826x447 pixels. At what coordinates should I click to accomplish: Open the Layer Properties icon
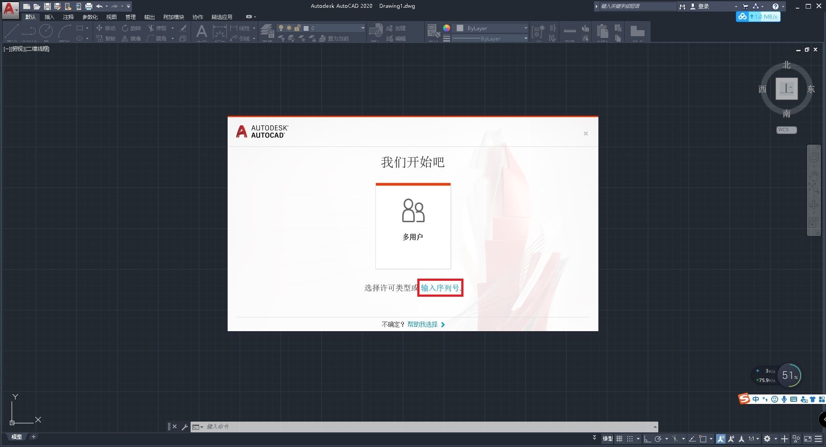tap(267, 31)
